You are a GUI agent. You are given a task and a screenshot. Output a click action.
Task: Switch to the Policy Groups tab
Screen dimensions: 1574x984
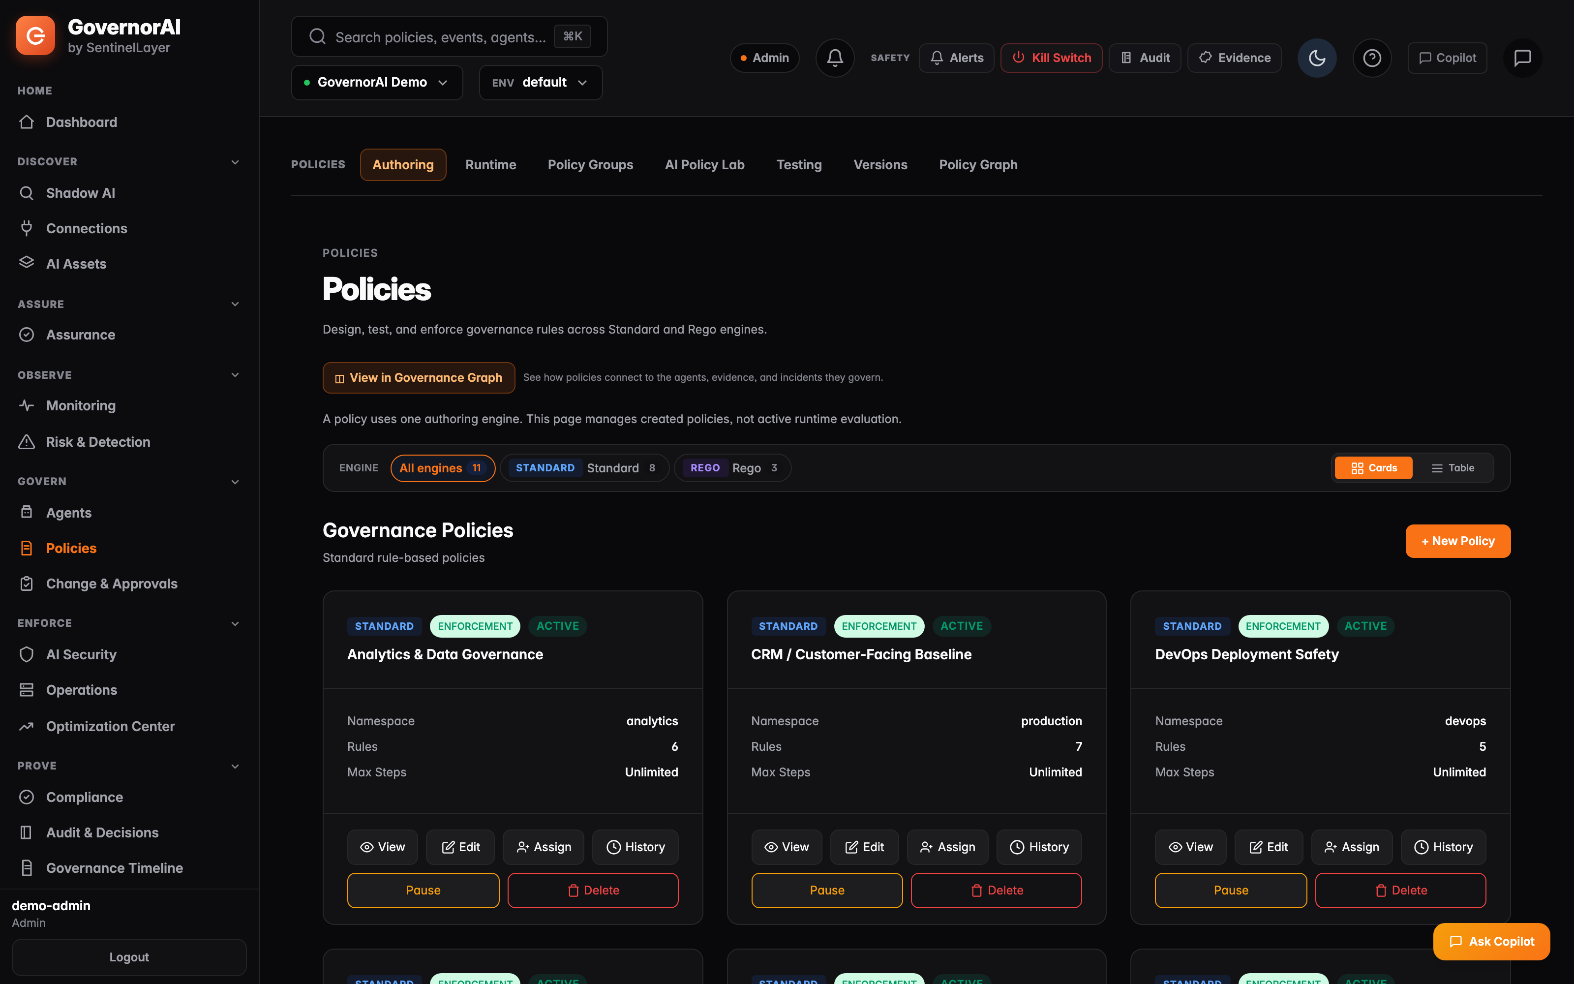[x=590, y=165]
